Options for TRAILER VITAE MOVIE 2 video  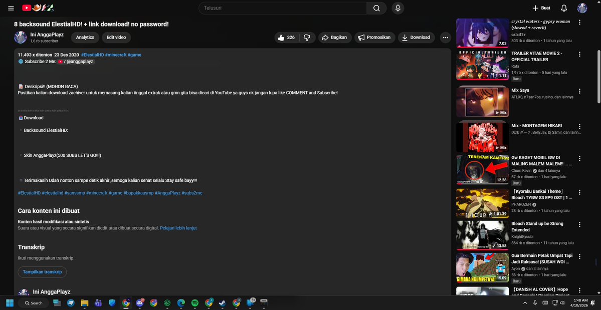coord(579,54)
